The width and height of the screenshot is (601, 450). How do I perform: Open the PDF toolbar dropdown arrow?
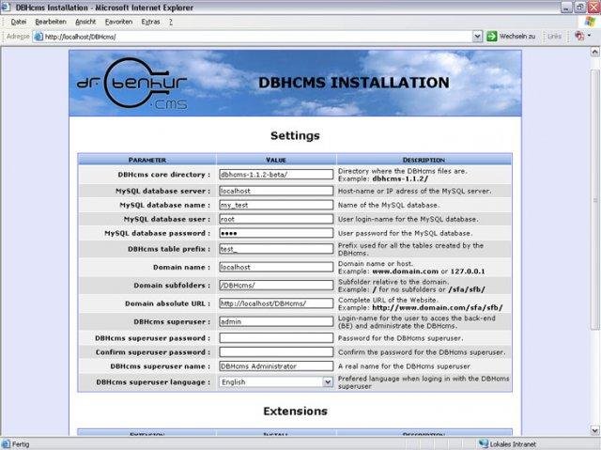589,36
